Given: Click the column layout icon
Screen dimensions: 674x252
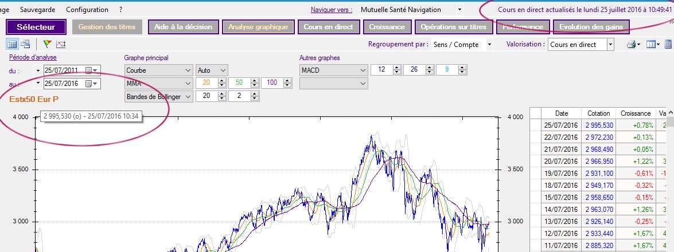Looking at the screenshot, I should coord(651,44).
